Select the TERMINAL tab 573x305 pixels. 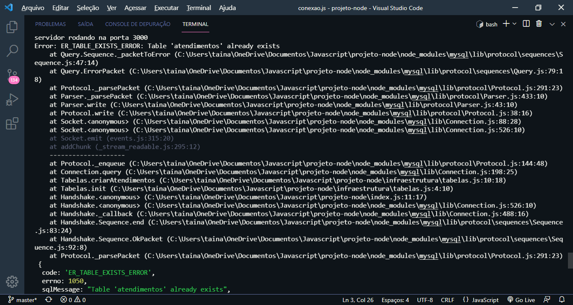[195, 24]
